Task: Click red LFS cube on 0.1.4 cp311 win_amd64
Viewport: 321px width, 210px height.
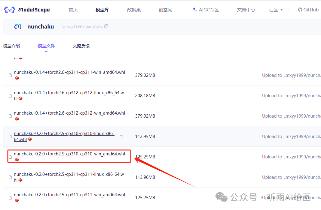Action: (17, 78)
